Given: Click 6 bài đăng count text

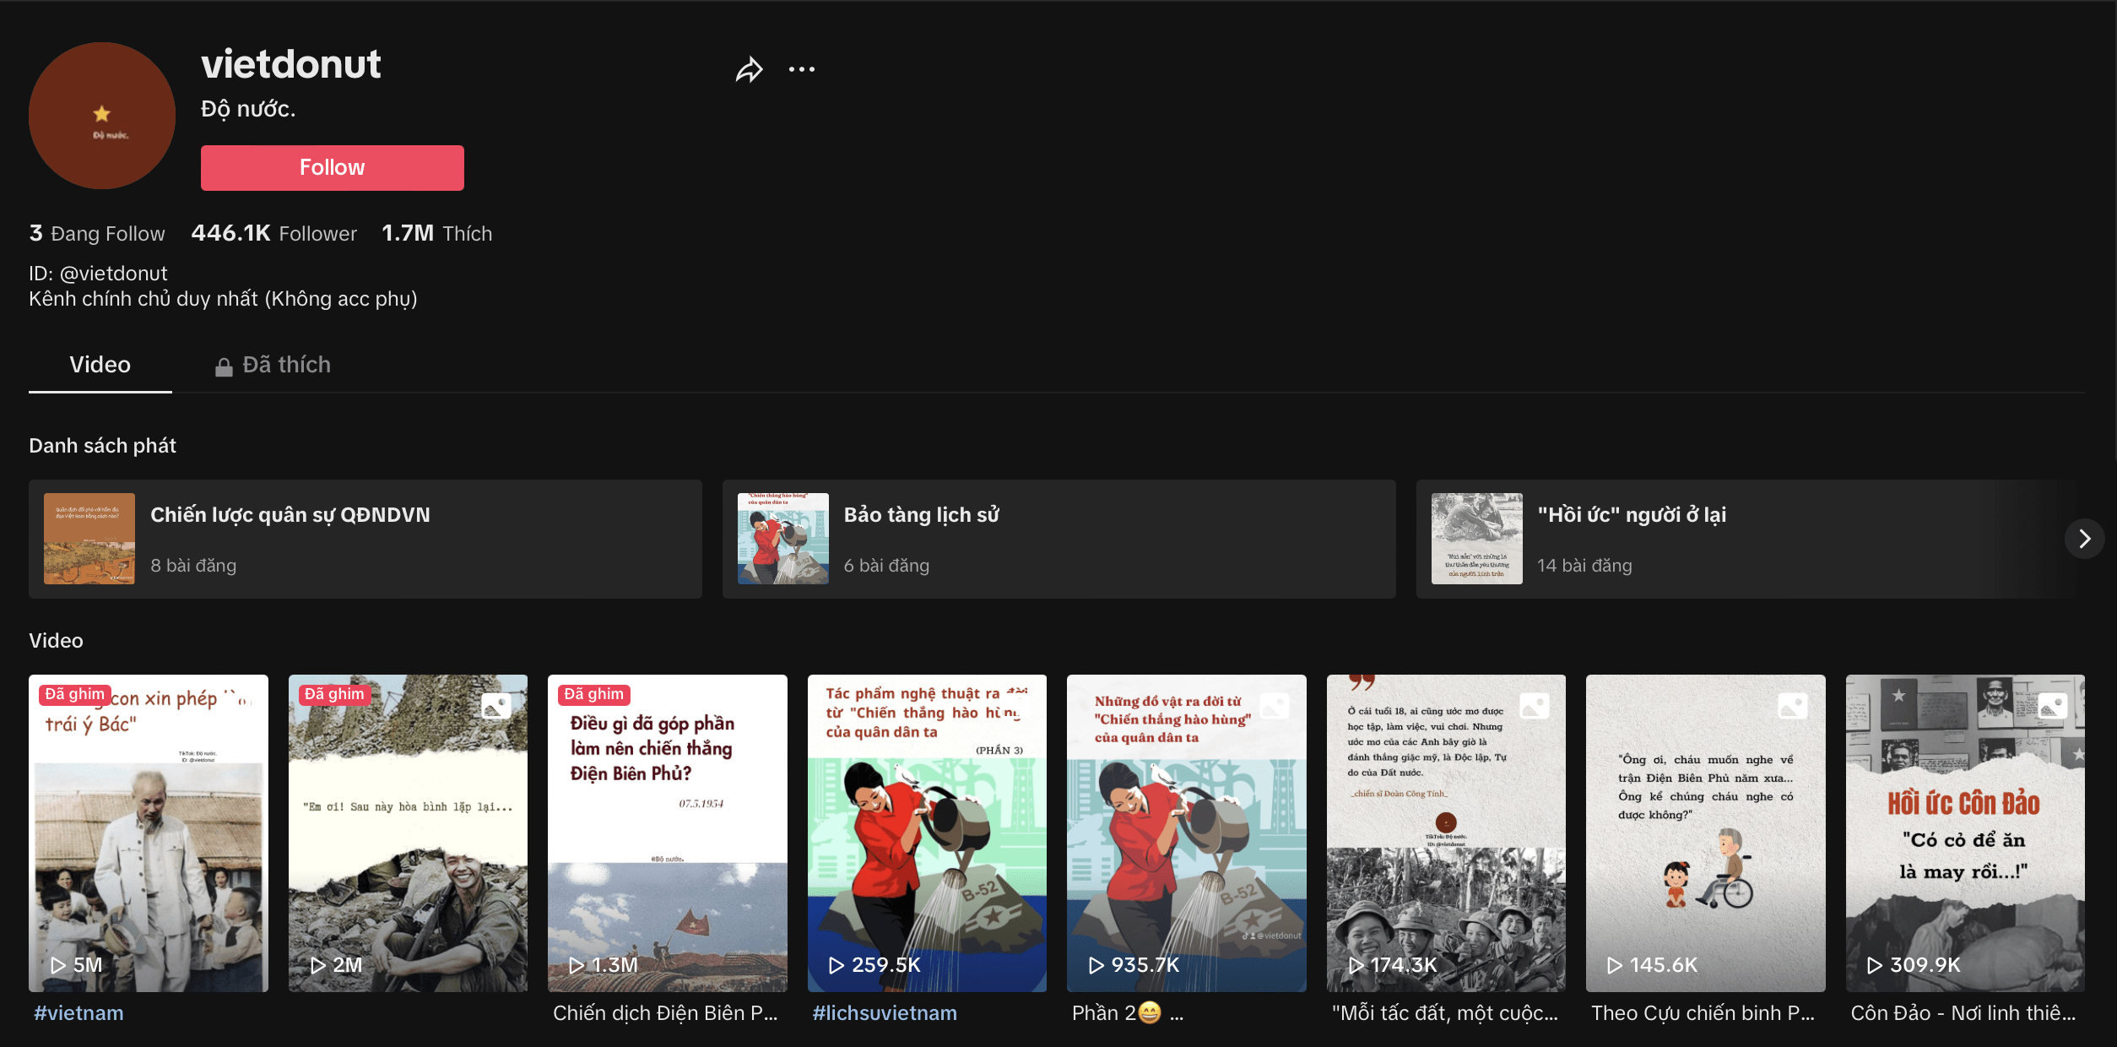Looking at the screenshot, I should click(886, 566).
